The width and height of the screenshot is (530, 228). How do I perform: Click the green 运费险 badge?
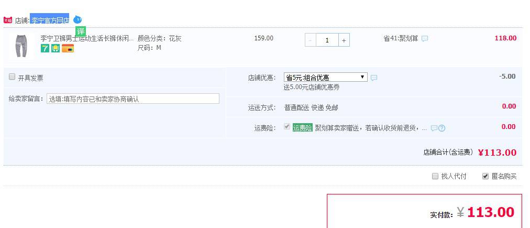[x=303, y=128]
